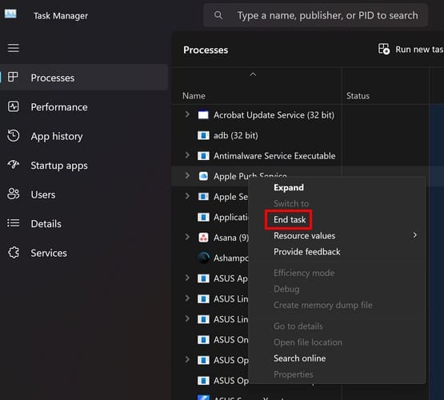Select the Antimalware Service Executable name
The height and width of the screenshot is (400, 444).
click(x=274, y=156)
